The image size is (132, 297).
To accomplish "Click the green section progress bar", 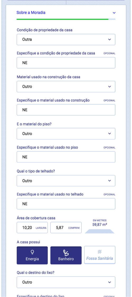I will click(63, 19).
